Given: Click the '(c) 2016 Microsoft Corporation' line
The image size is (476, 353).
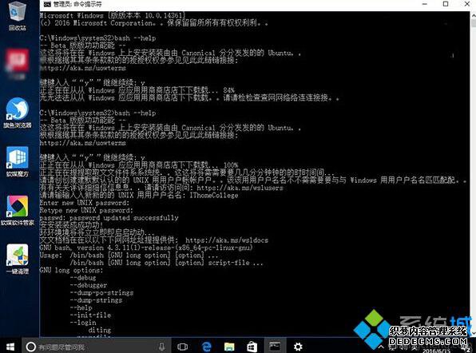Looking at the screenshot, I should 153,23.
